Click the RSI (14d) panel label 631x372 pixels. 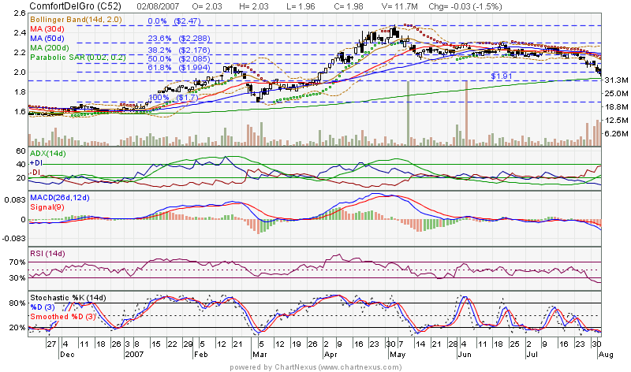pos(47,253)
